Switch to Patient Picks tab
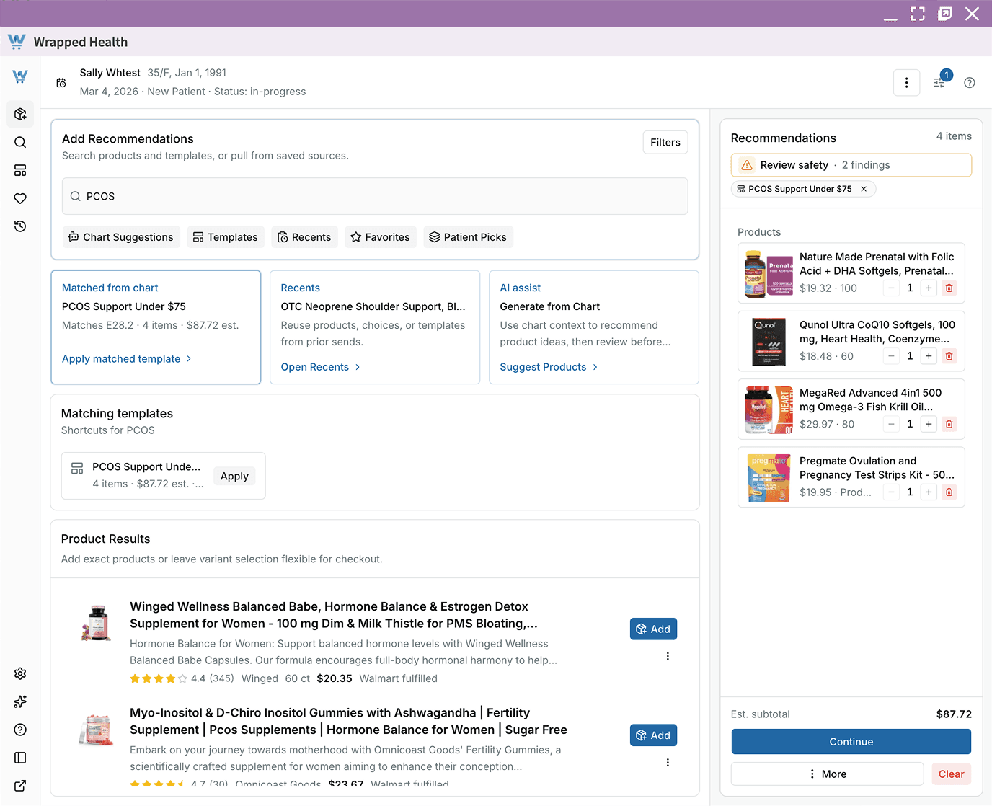Image resolution: width=992 pixels, height=806 pixels. point(469,237)
